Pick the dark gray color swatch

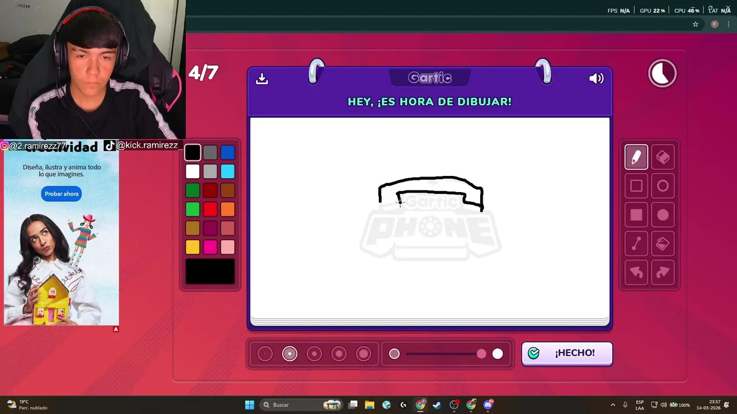tap(210, 152)
